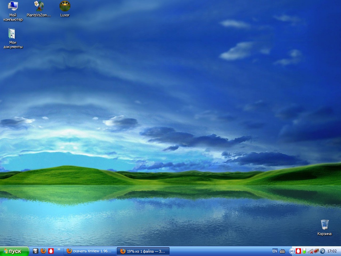This screenshot has width=341, height=256.
Task: Open the two-computers network connection tray icon
Action: click(x=316, y=251)
